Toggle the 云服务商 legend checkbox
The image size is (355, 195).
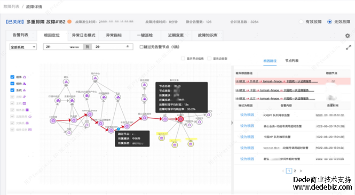(x=12, y=116)
